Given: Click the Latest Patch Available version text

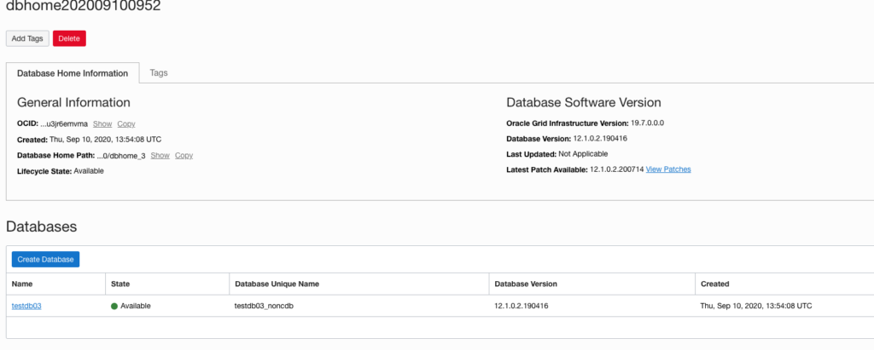Looking at the screenshot, I should pyautogui.click(x=616, y=169).
